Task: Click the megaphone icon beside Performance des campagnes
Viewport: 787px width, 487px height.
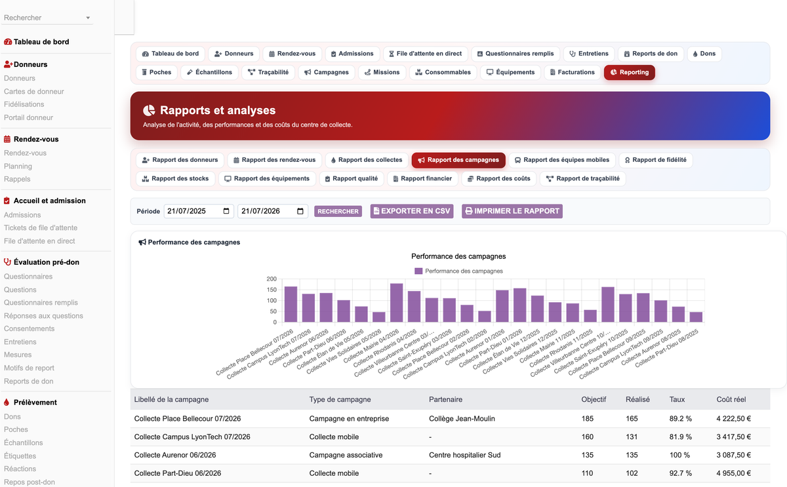Action: click(142, 242)
